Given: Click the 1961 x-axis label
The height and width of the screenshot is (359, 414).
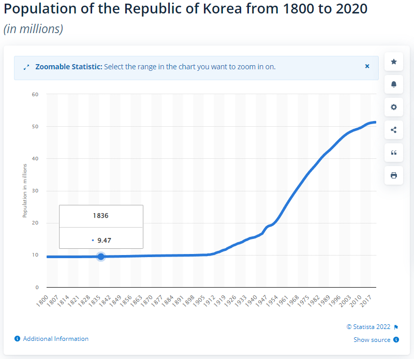Looking at the screenshot, I should point(283,301).
